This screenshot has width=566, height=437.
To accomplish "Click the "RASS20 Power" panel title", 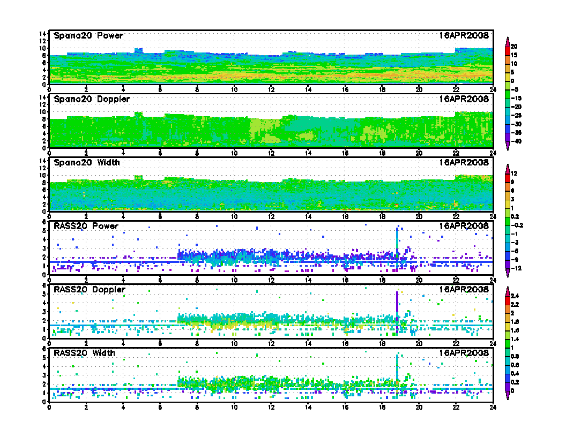I will tap(86, 226).
